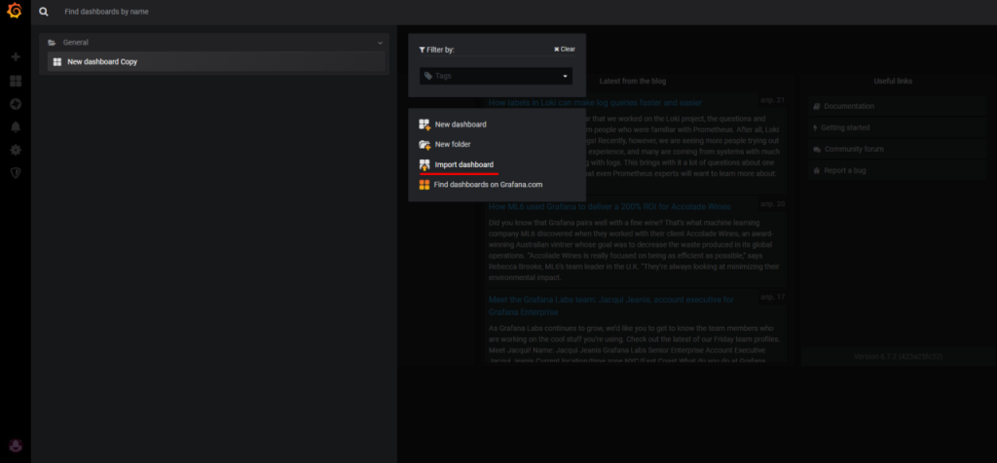Click the chevron on the General folder row
This screenshot has width=997, height=463.
pos(381,43)
